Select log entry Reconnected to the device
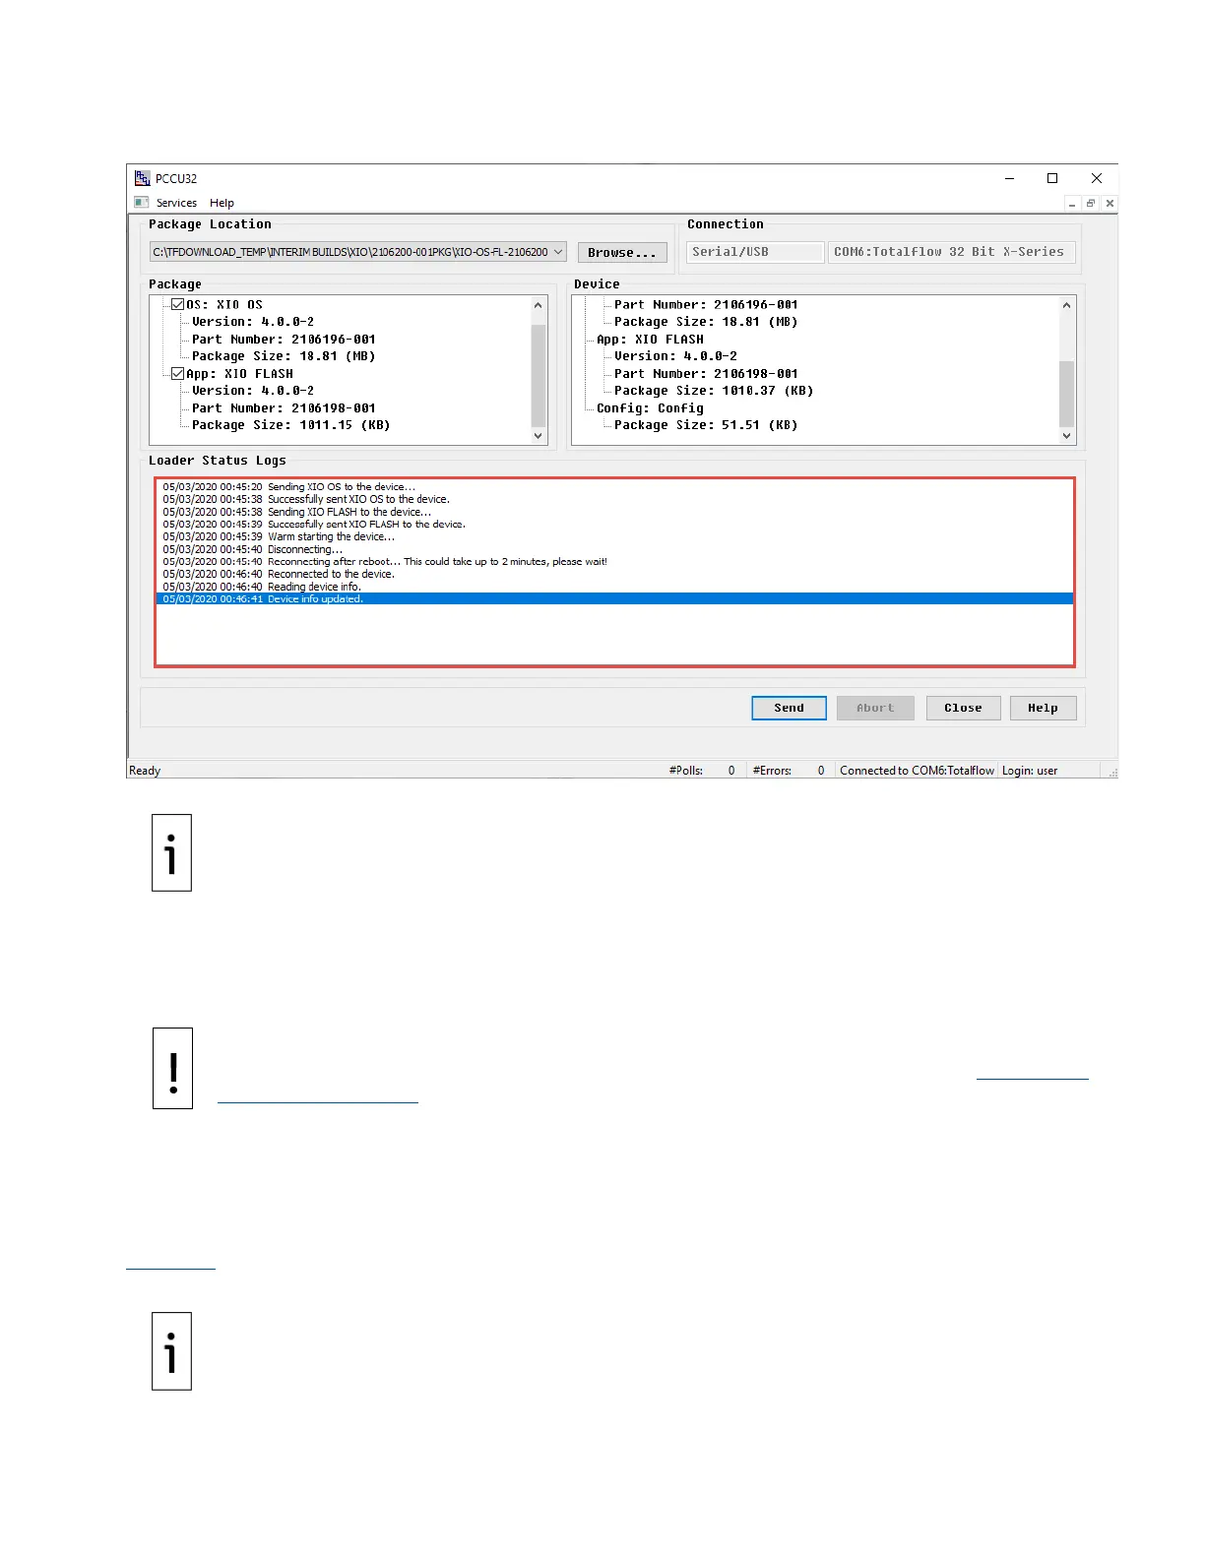 click(279, 575)
